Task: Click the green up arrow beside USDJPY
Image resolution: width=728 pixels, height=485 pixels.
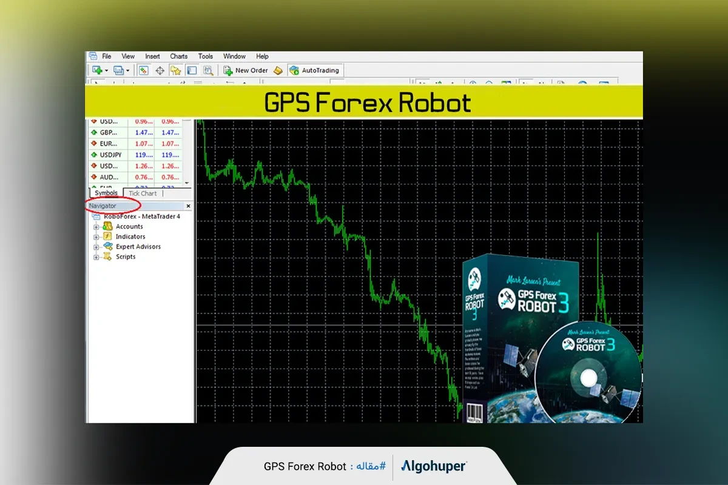Action: [x=95, y=155]
